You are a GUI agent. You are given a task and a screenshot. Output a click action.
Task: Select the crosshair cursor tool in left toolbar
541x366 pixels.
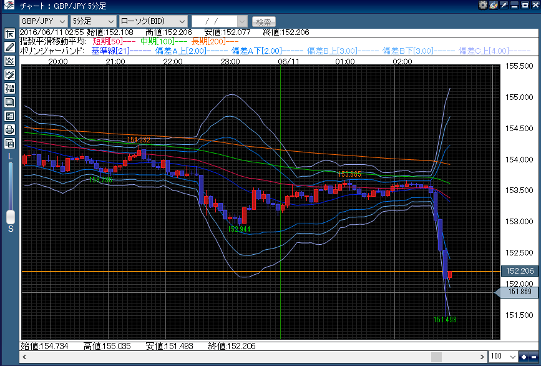coord(9,34)
